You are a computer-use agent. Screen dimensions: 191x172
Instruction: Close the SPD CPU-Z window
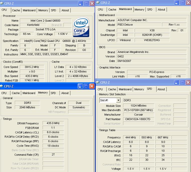coord(188,82)
